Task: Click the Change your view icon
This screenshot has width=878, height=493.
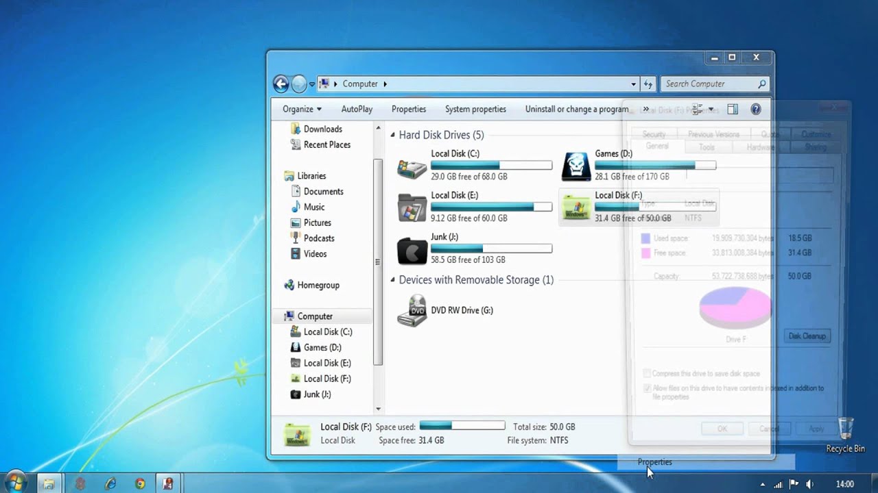Action: click(697, 110)
